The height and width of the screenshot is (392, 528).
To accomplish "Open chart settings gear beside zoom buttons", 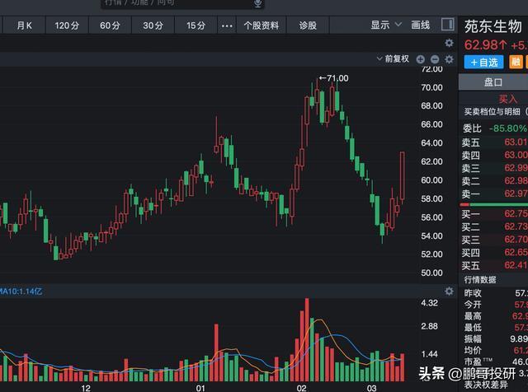I will [x=449, y=59].
